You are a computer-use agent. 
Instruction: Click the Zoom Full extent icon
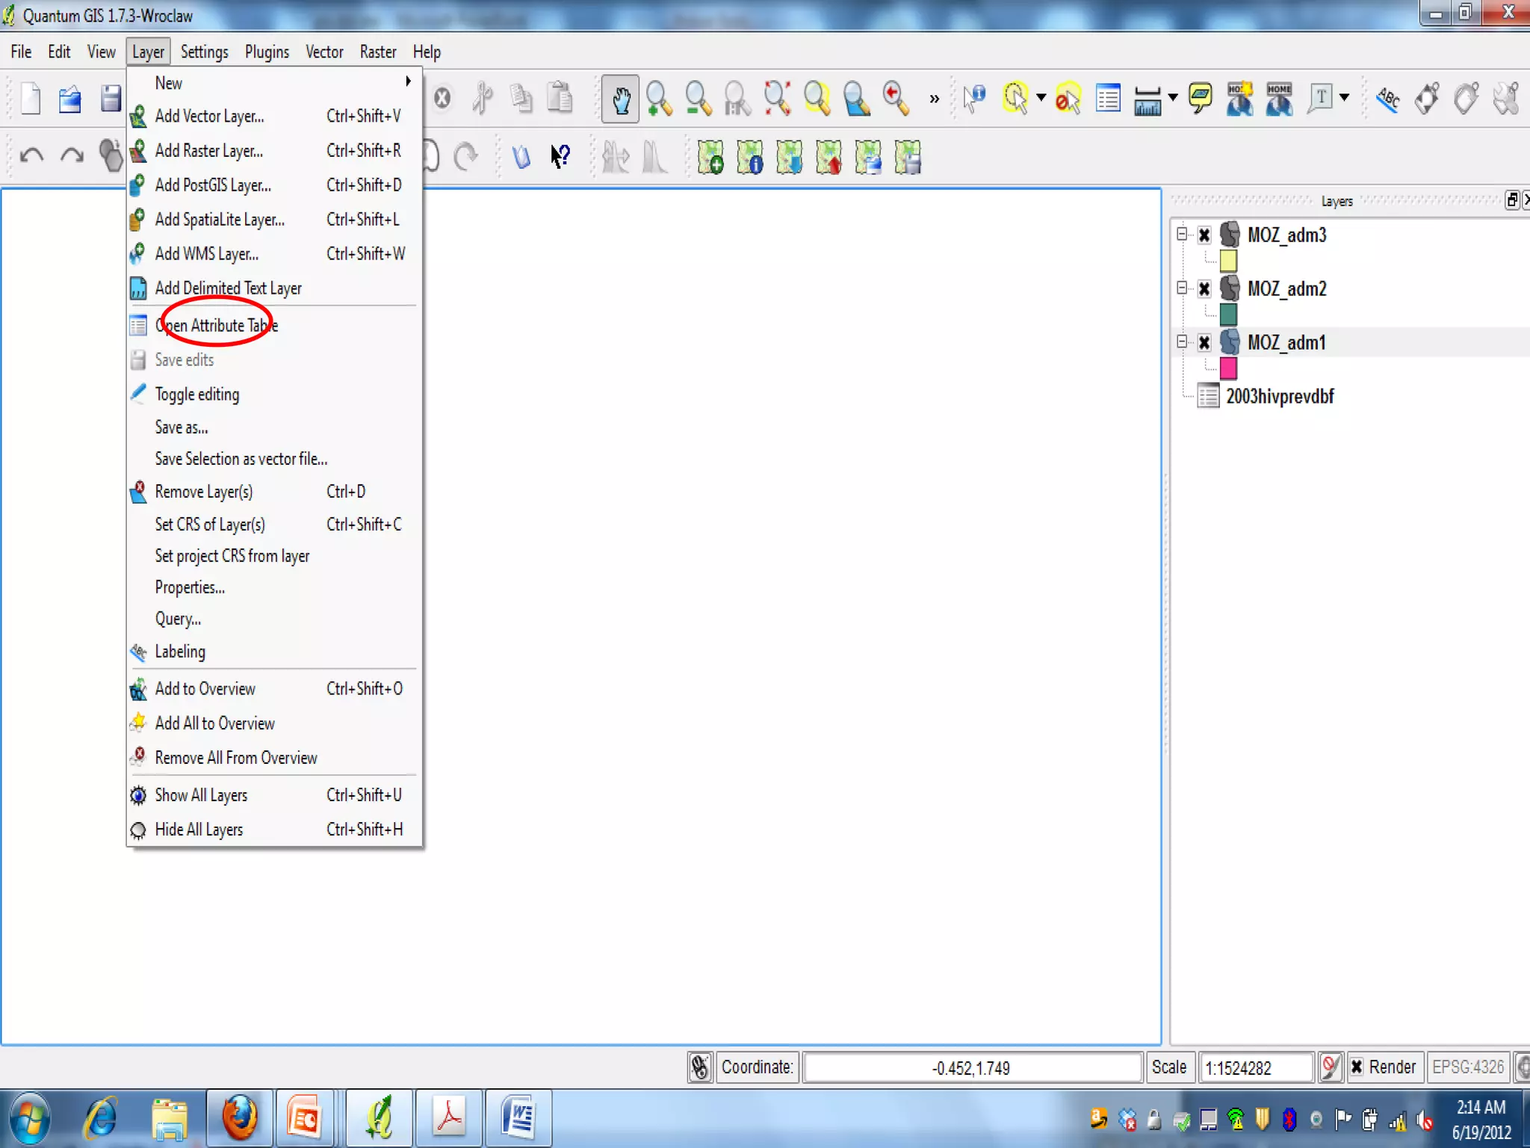click(x=777, y=99)
